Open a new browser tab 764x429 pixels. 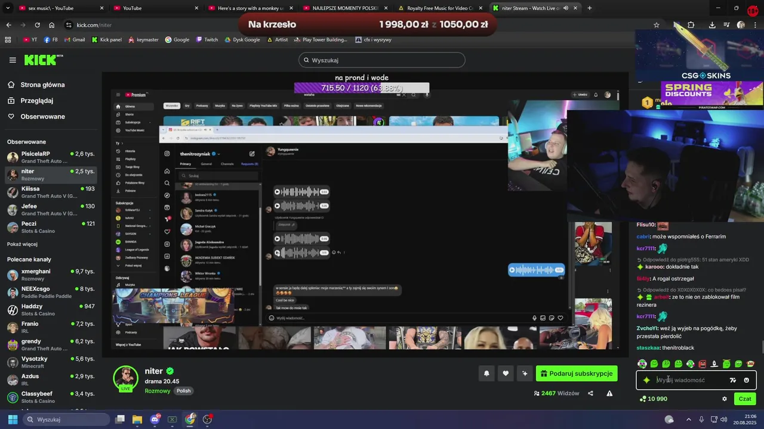pyautogui.click(x=590, y=8)
